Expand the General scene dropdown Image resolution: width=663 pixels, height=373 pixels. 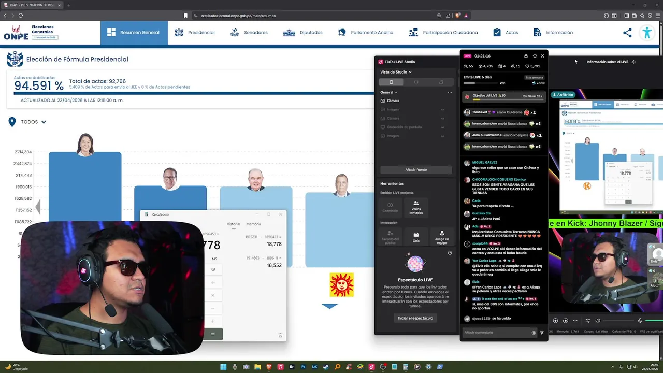click(x=388, y=92)
